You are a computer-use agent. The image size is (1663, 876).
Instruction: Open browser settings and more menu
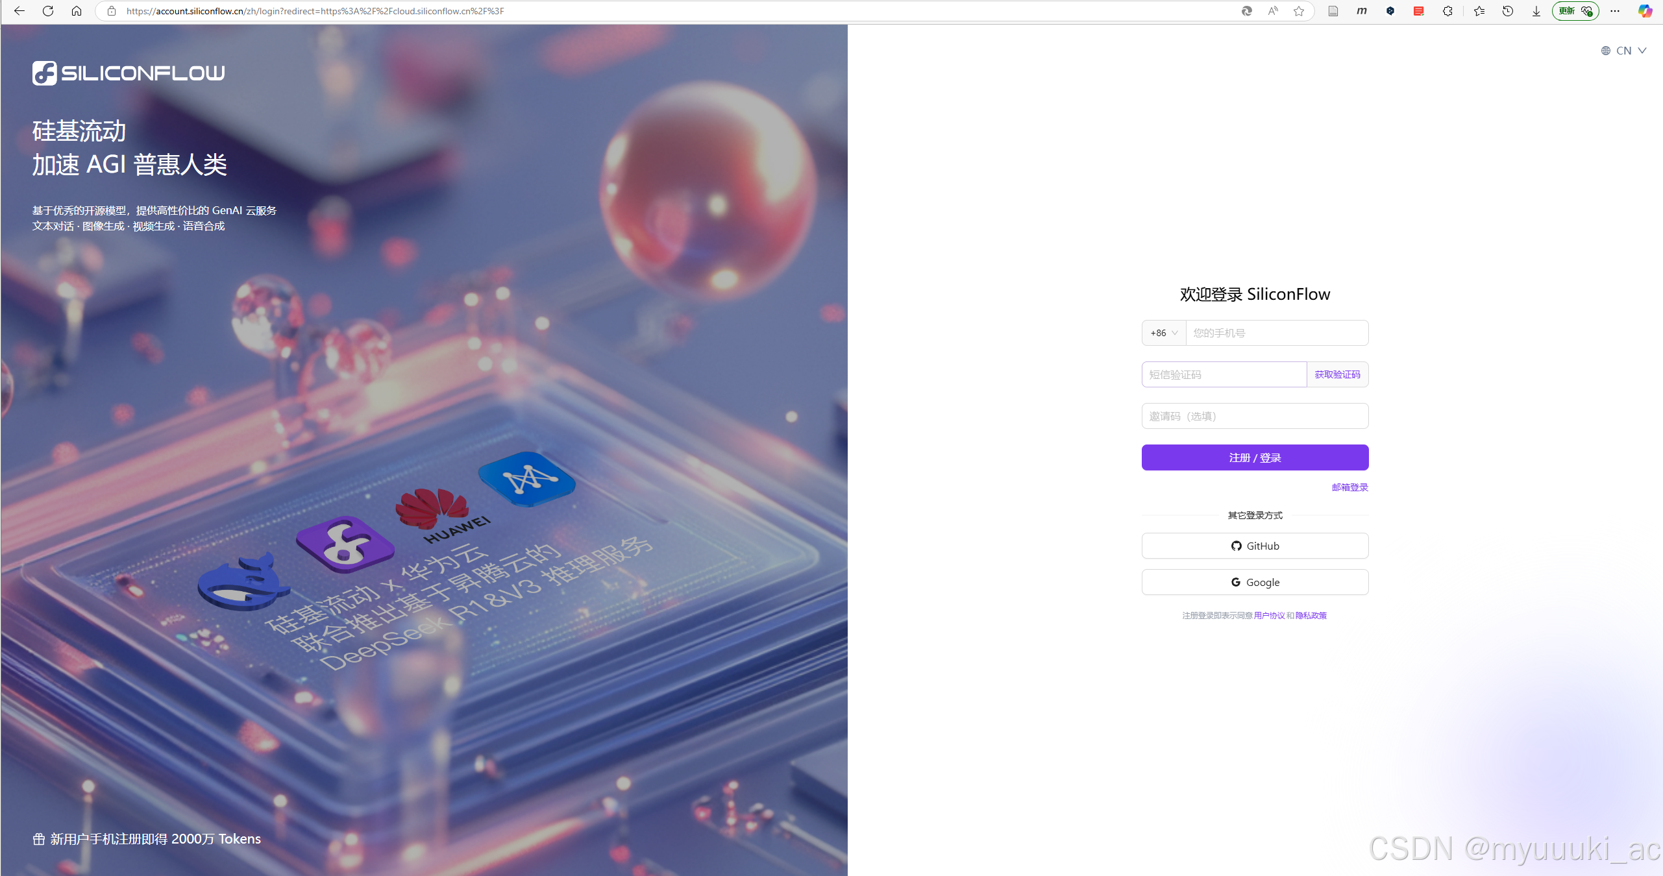[1615, 11]
